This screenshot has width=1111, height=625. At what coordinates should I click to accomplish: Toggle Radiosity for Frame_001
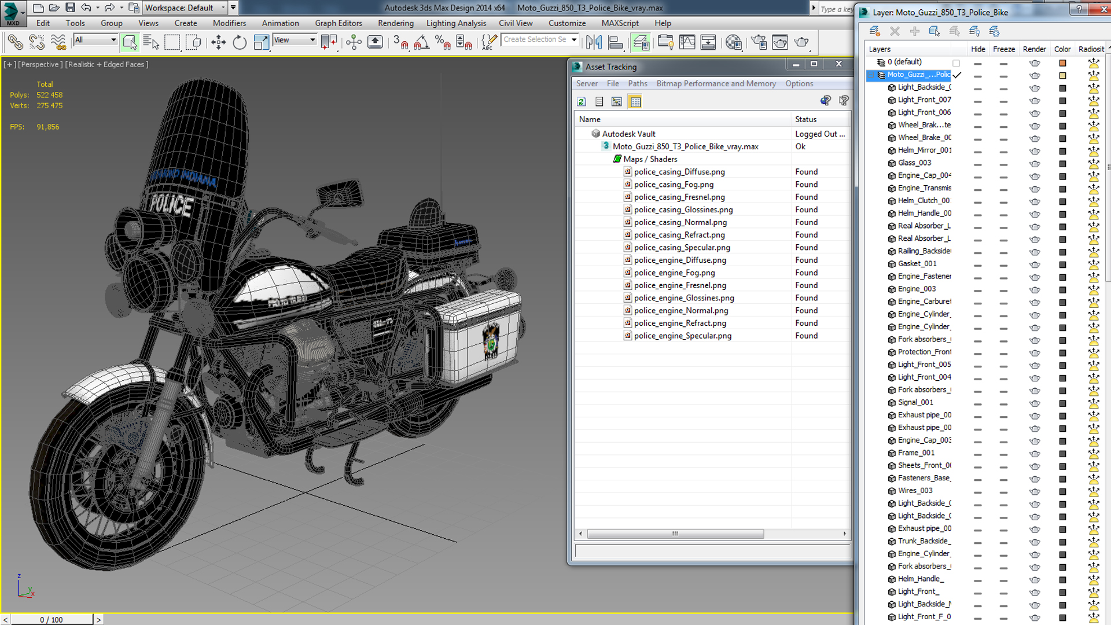[1093, 454]
